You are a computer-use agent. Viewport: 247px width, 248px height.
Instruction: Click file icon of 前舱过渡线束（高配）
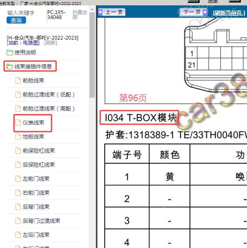18,109
